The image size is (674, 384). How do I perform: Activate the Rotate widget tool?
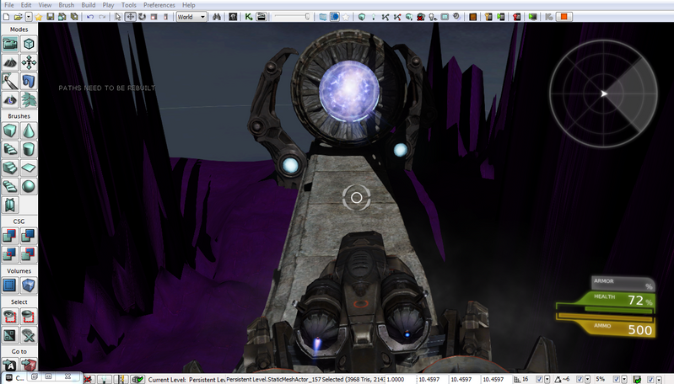142,17
